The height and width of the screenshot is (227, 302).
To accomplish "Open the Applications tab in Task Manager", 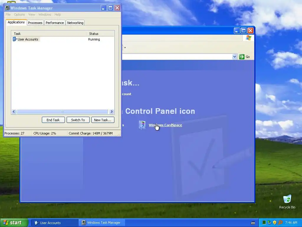I will click(16, 22).
